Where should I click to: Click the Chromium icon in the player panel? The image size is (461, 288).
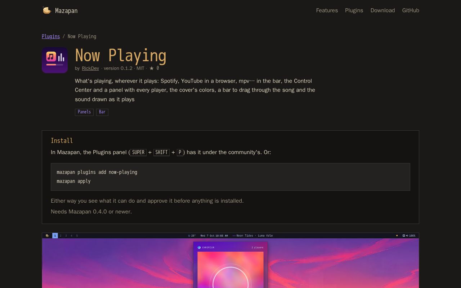pyautogui.click(x=199, y=248)
